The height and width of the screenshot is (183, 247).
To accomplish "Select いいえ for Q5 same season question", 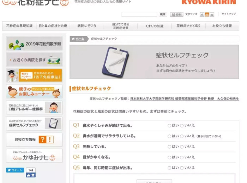I will [182, 168].
